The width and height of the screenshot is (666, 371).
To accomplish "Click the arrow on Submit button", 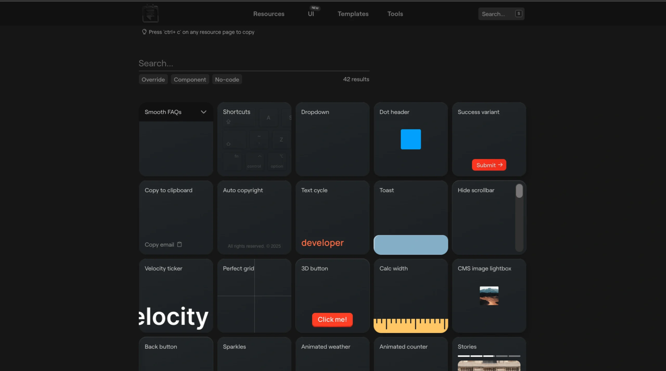I will (x=500, y=165).
